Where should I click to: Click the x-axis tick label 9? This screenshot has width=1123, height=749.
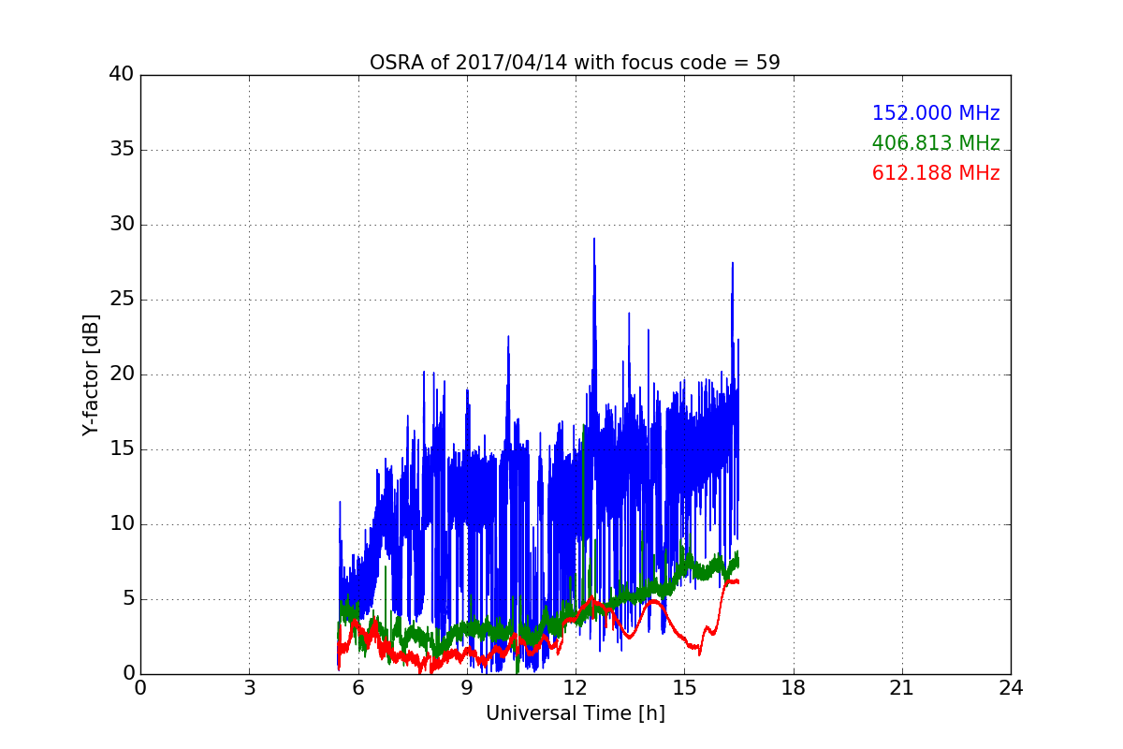pyautogui.click(x=467, y=688)
